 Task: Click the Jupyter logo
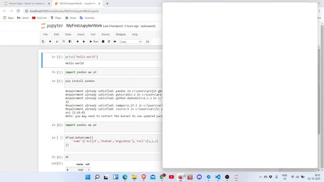pyautogui.click(x=52, y=26)
